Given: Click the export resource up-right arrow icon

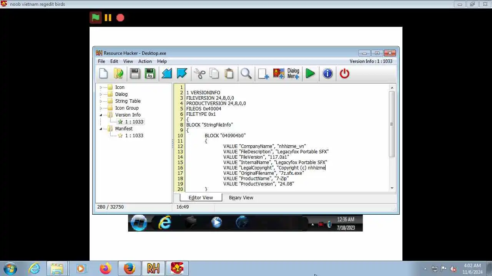Looking at the screenshot, I should click(x=182, y=74).
